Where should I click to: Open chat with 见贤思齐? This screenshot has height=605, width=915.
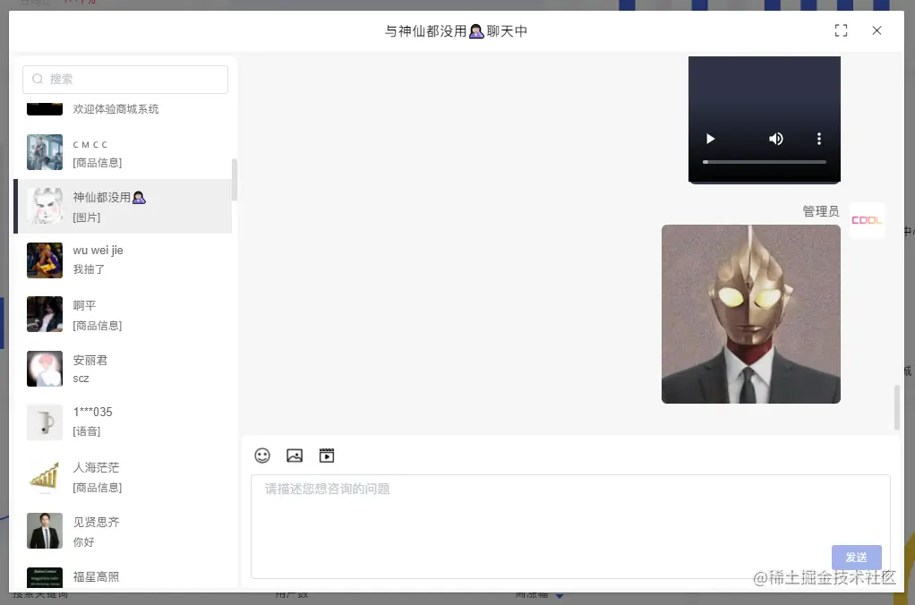click(124, 531)
